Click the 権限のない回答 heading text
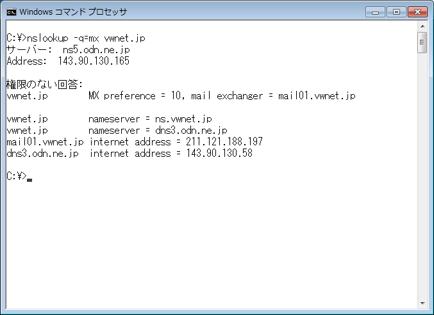This screenshot has height=315, width=434. coord(45,84)
